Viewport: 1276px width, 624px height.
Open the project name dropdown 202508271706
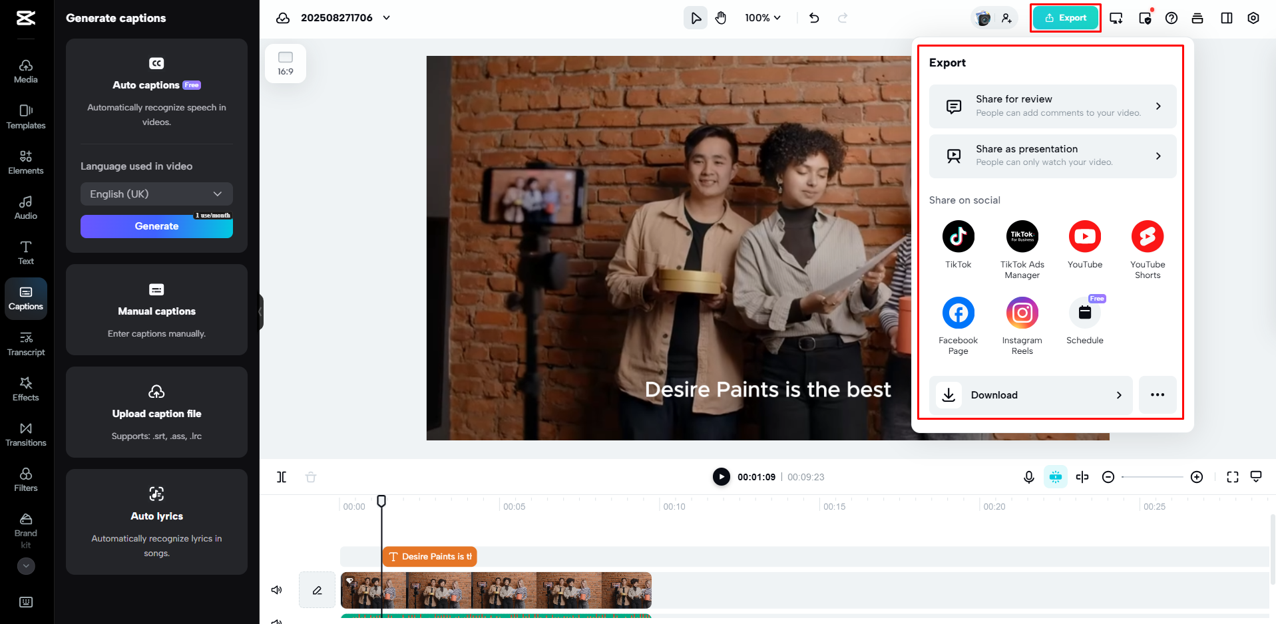coord(386,17)
